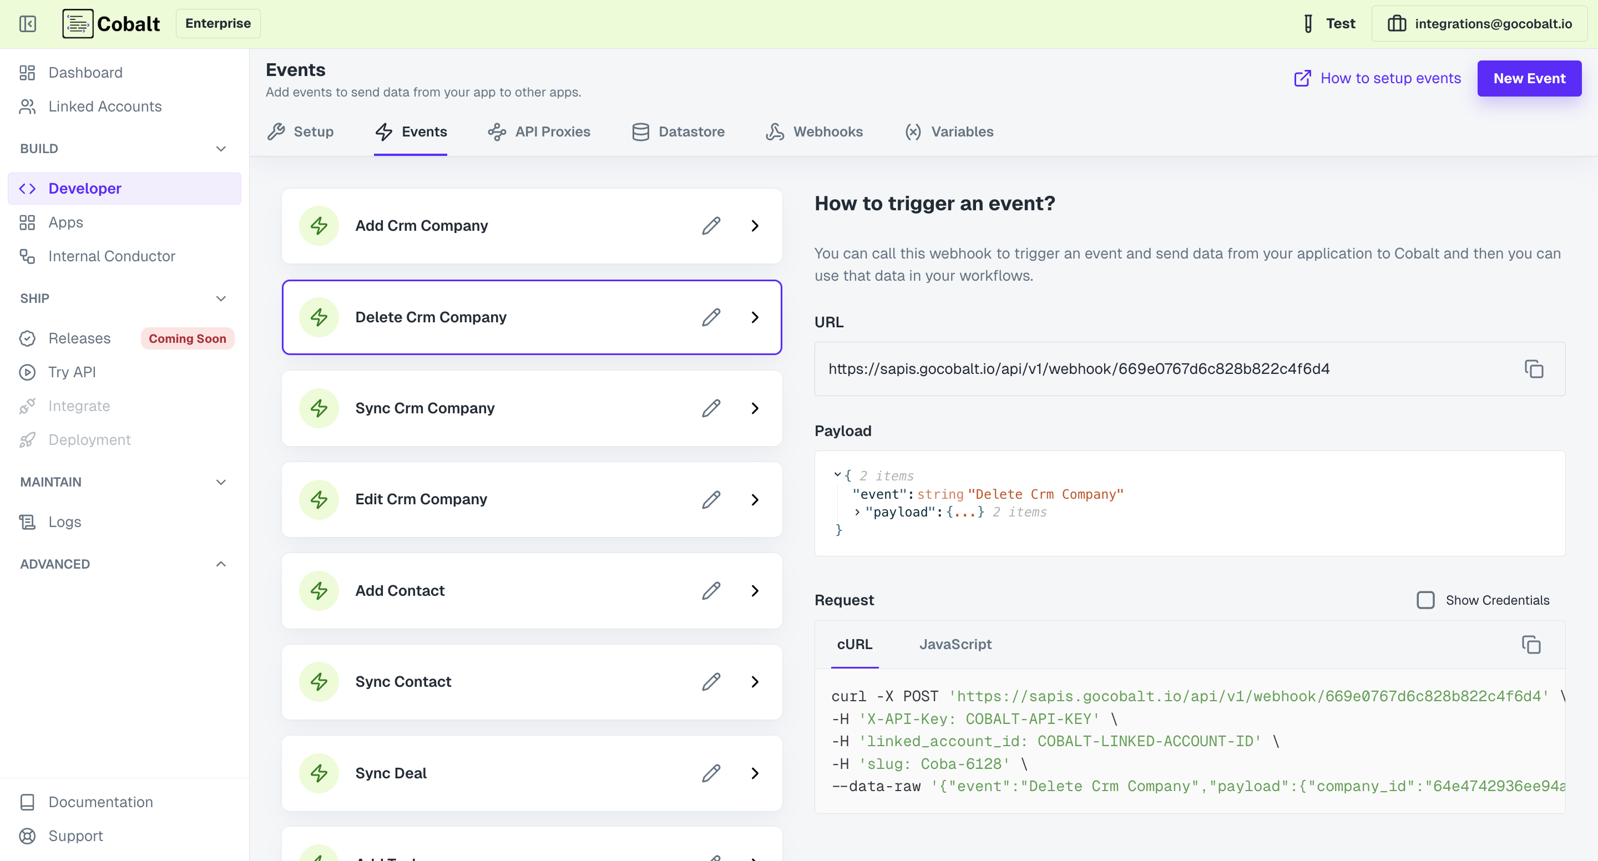Enable Show Credentials checkbox
This screenshot has width=1598, height=861.
coord(1425,600)
